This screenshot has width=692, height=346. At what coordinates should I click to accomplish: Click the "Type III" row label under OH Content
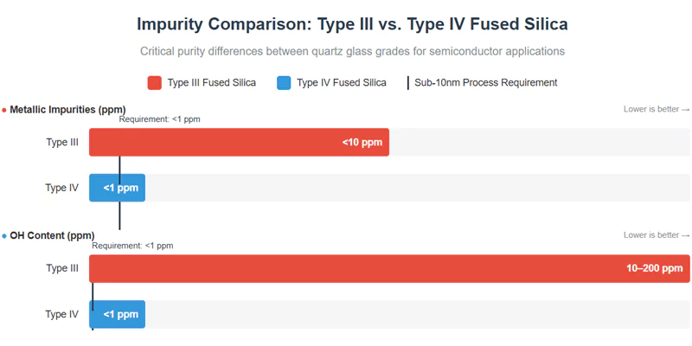coord(62,269)
